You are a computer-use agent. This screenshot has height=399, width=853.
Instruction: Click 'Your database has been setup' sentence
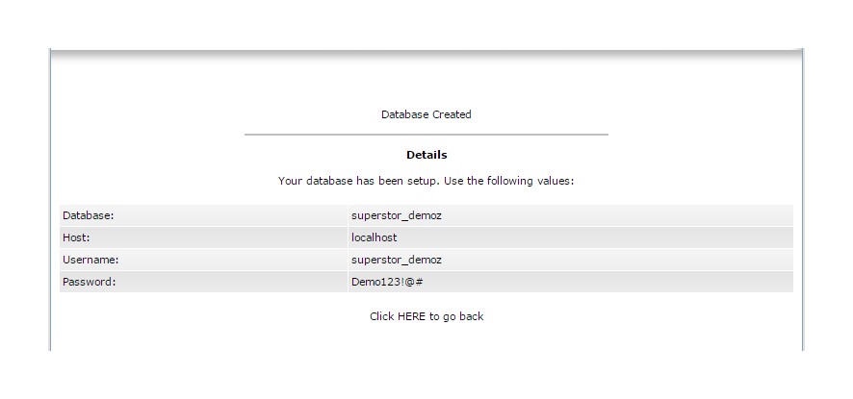coord(357,181)
